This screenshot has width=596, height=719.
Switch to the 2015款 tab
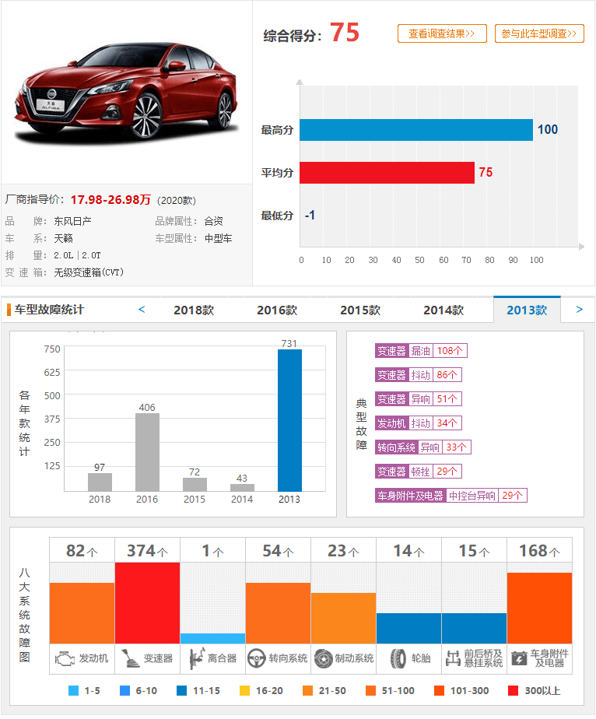[x=360, y=310]
